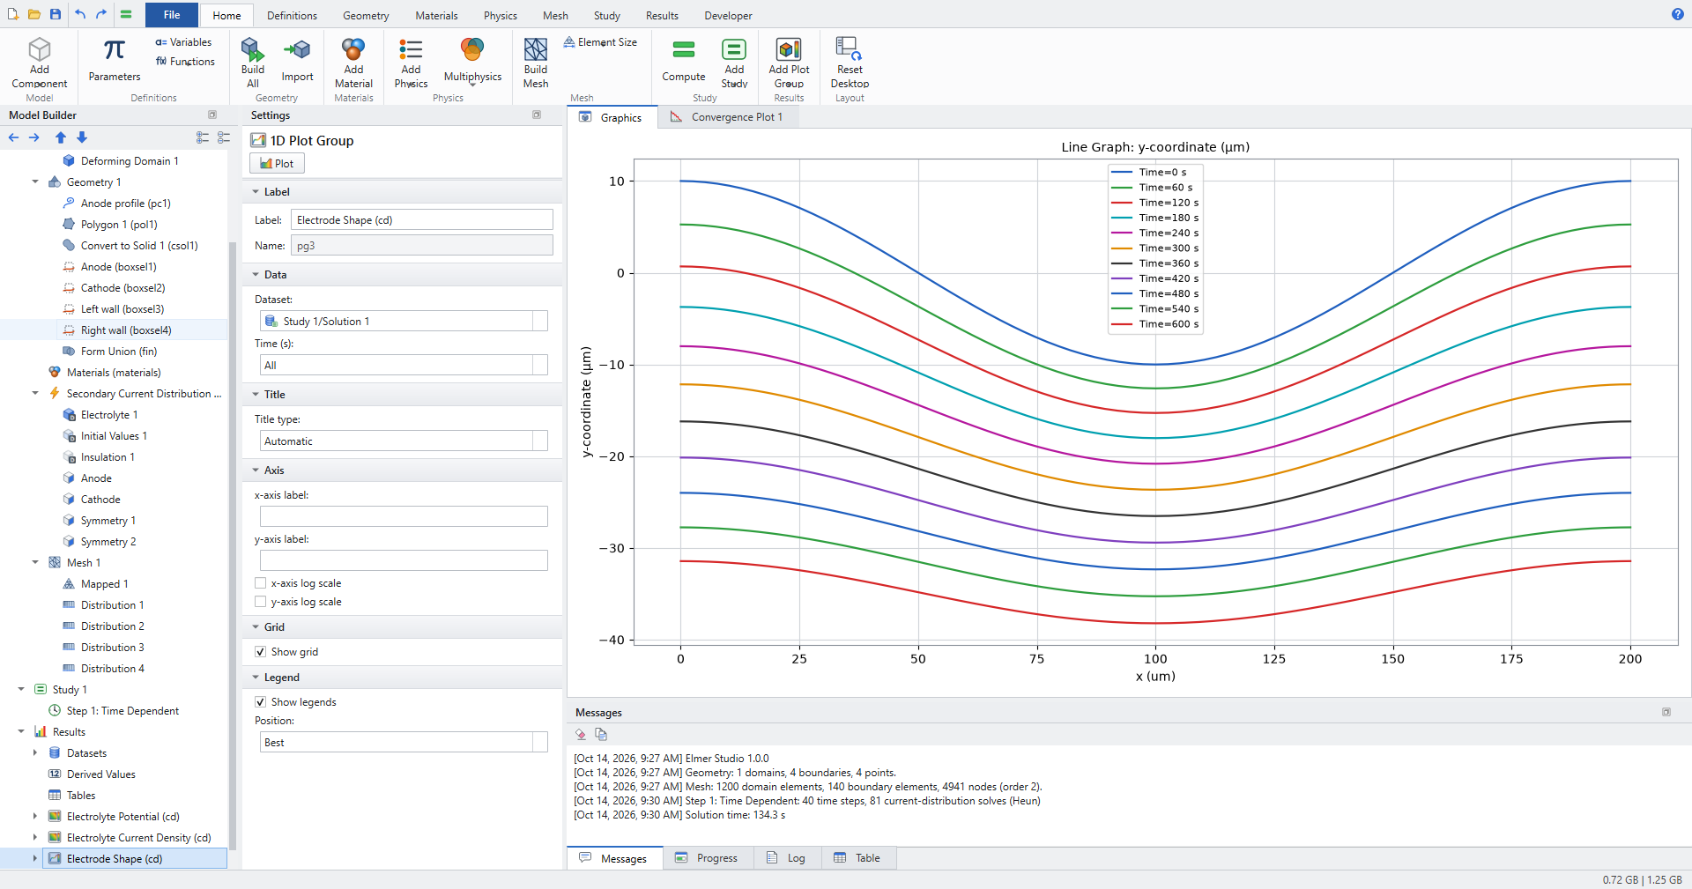The height and width of the screenshot is (889, 1692).
Task: Click the Add Plot Group icon
Action: (789, 49)
